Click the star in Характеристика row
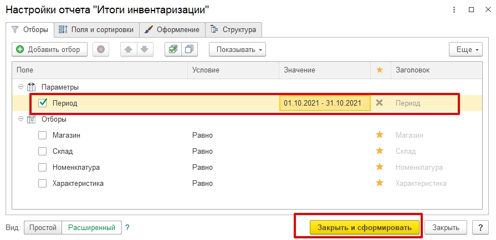Screen dimensions: 496x240 (379, 183)
